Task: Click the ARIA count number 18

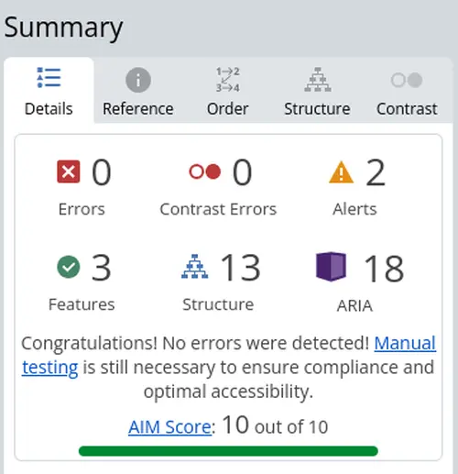Action: pos(384,269)
